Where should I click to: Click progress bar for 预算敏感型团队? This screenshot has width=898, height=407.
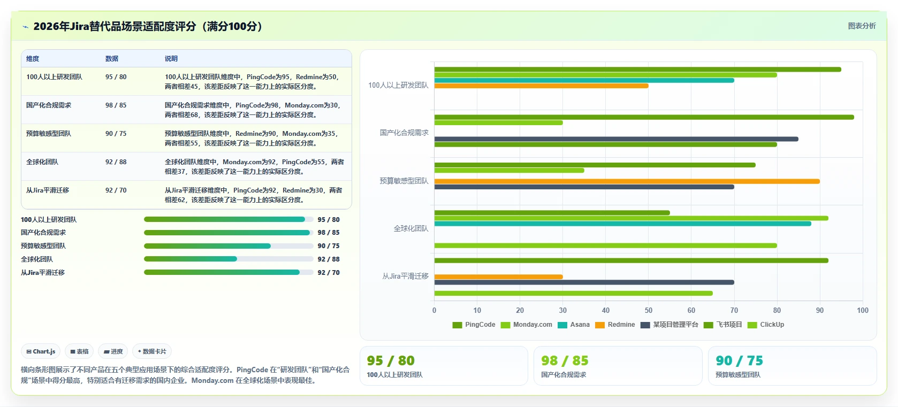[229, 246]
